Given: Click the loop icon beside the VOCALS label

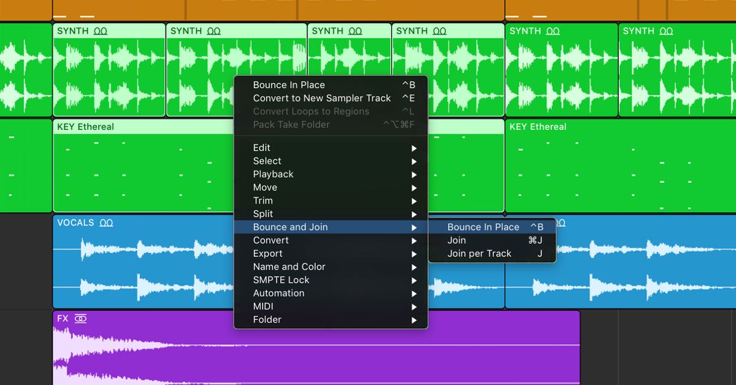Looking at the screenshot, I should [x=106, y=223].
